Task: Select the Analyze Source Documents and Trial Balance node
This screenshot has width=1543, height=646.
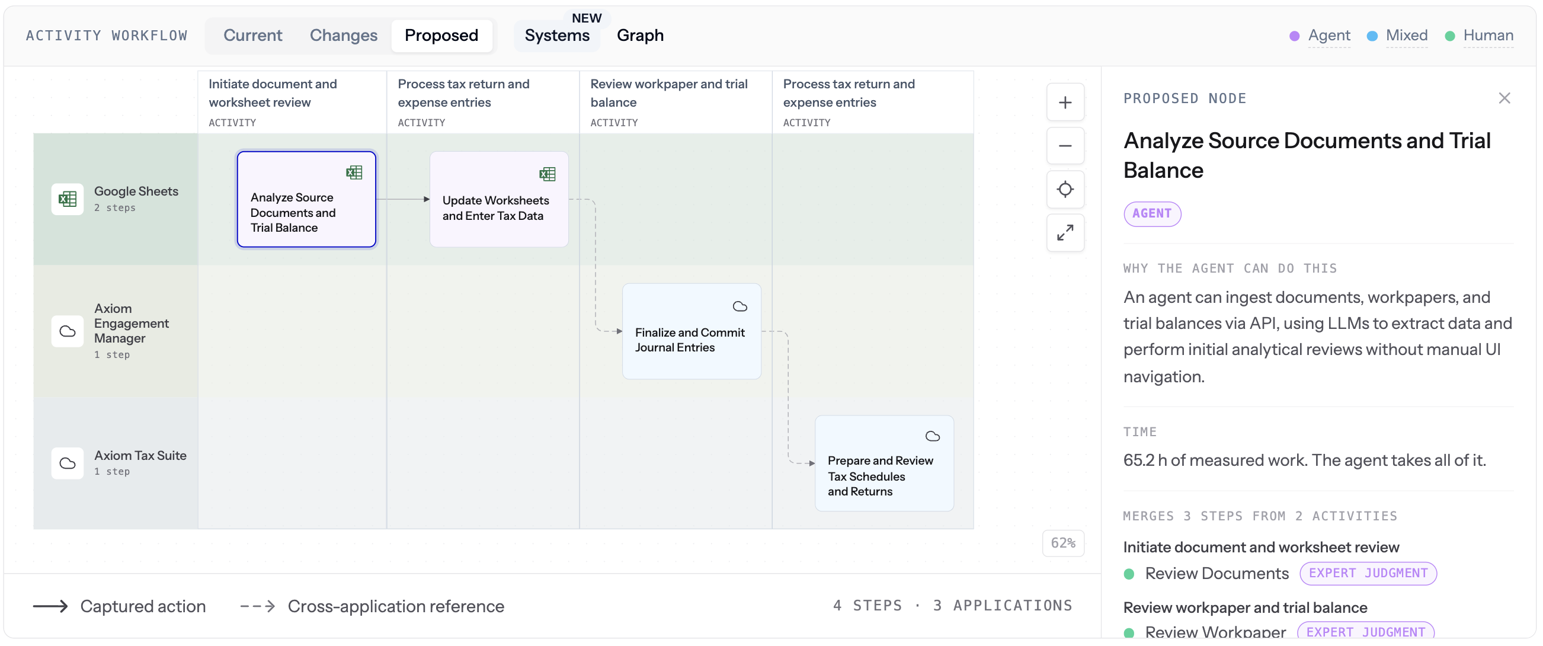Action: (x=306, y=199)
